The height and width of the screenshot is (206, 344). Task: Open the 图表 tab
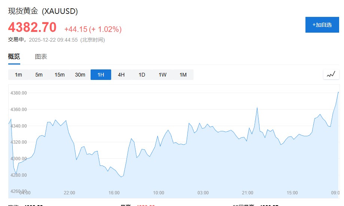pyautogui.click(x=41, y=57)
